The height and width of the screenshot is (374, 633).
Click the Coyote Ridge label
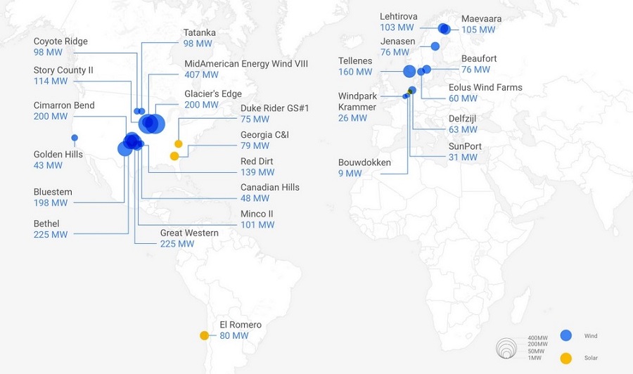click(60, 41)
